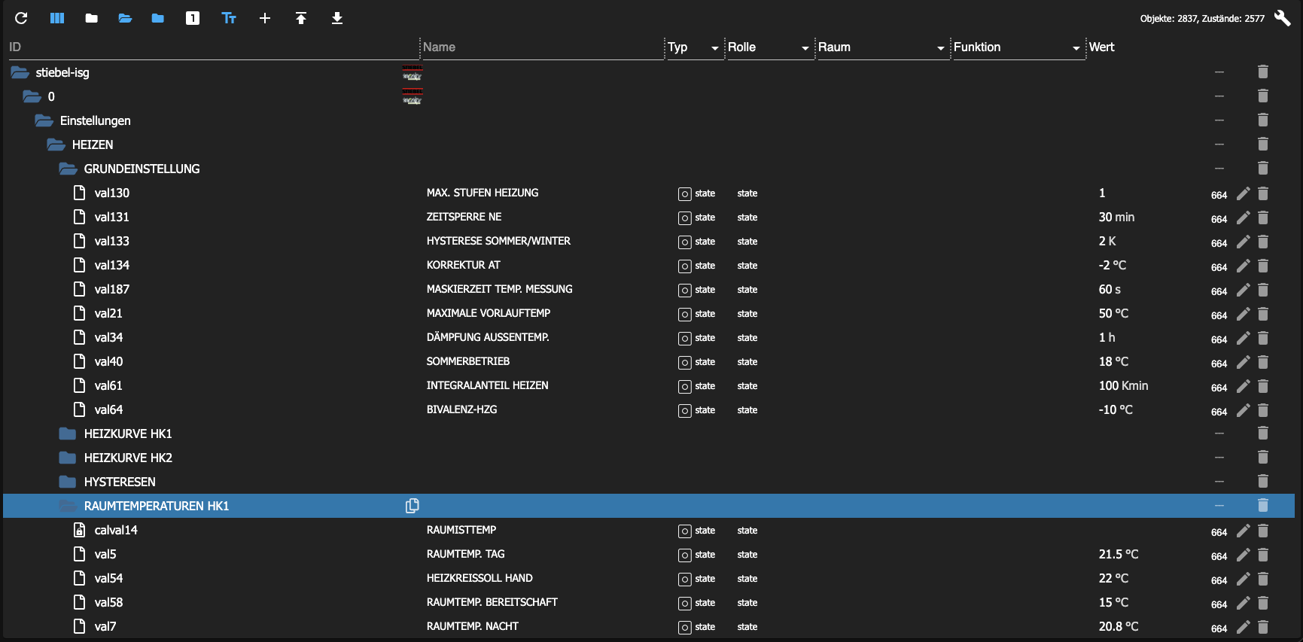Click the numbered '1' level toolbar icon

coord(193,18)
